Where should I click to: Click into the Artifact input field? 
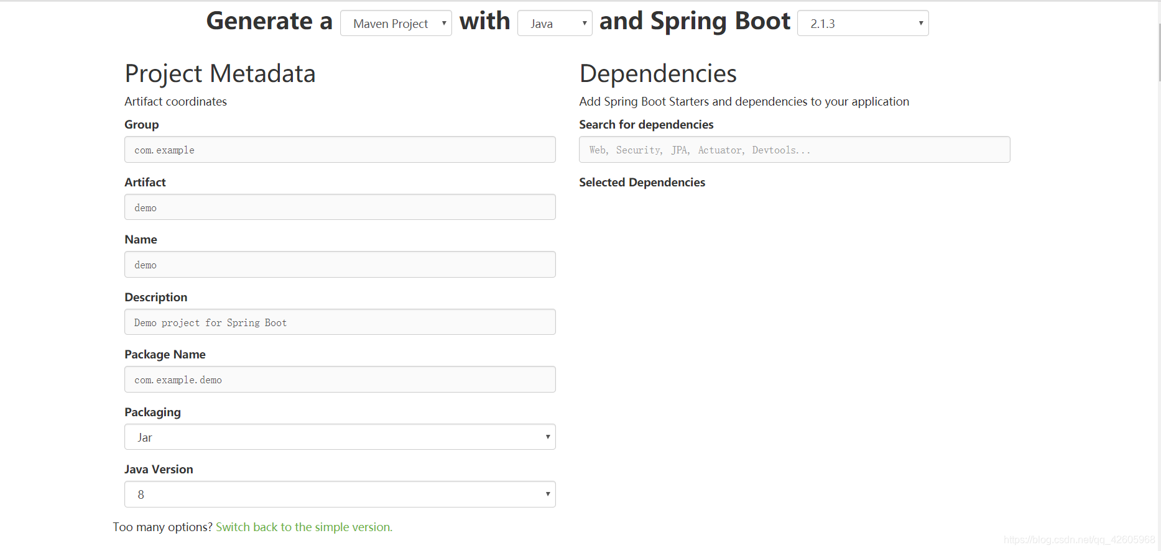[x=340, y=207]
